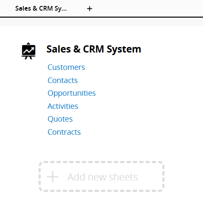Image resolution: width=203 pixels, height=208 pixels.
Task: Click the word 'System' in the workspace title
Action: [124, 50]
